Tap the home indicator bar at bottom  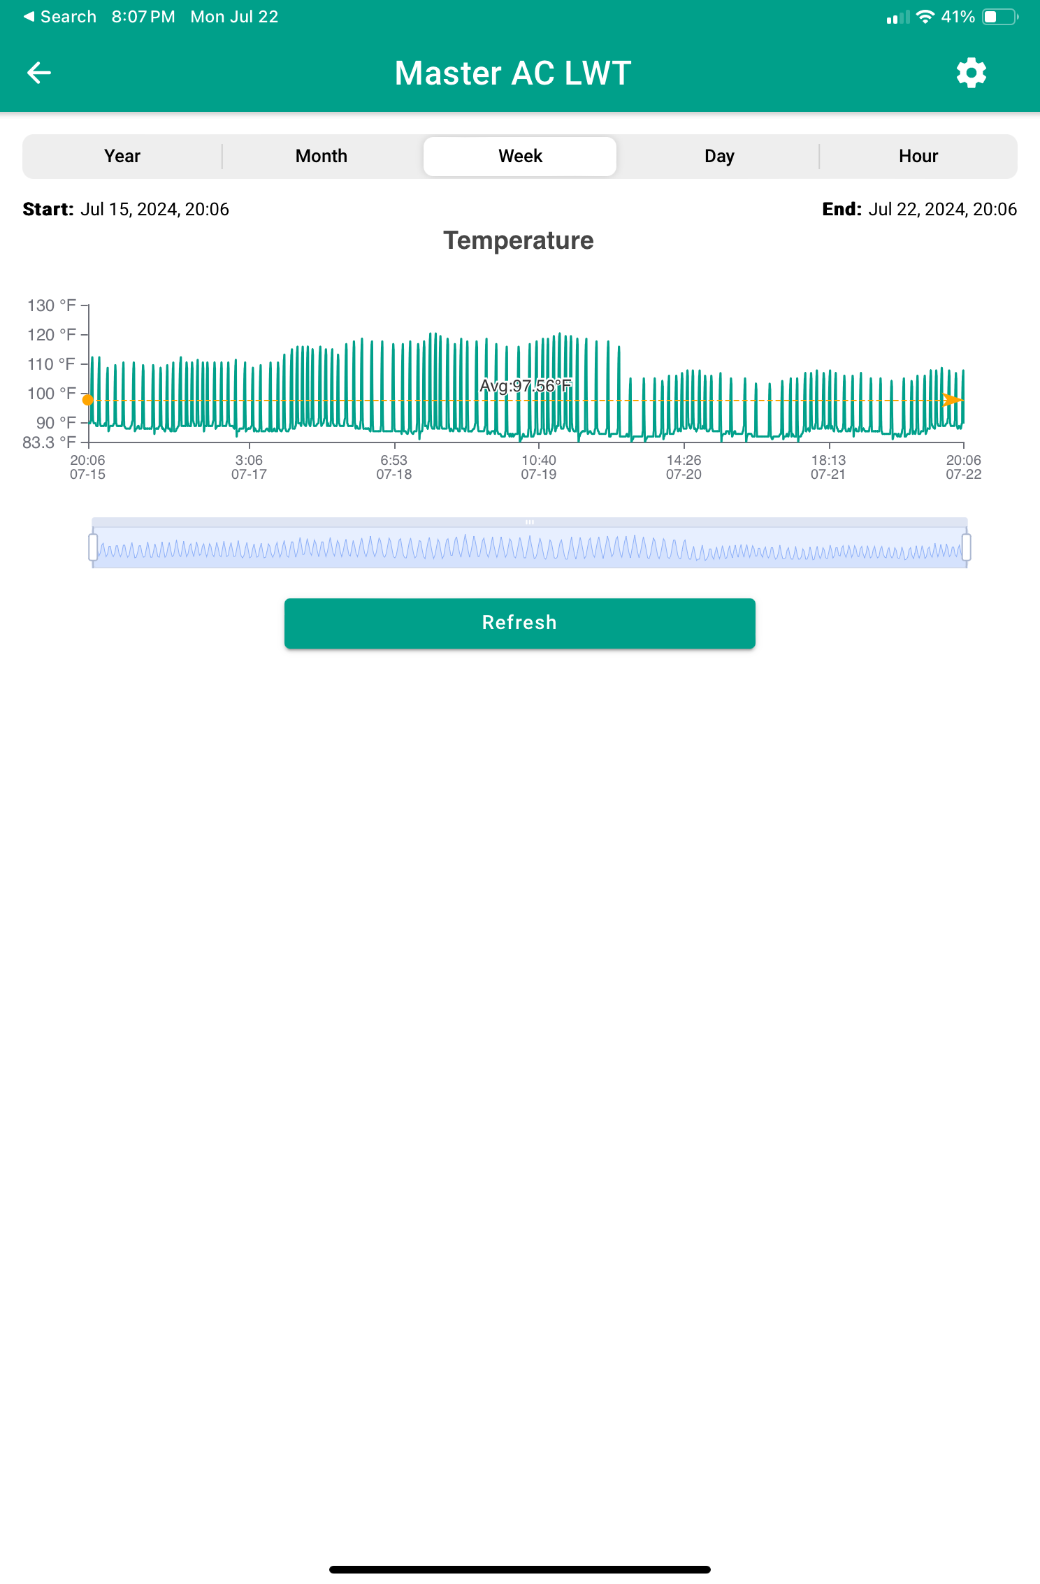point(520,1569)
